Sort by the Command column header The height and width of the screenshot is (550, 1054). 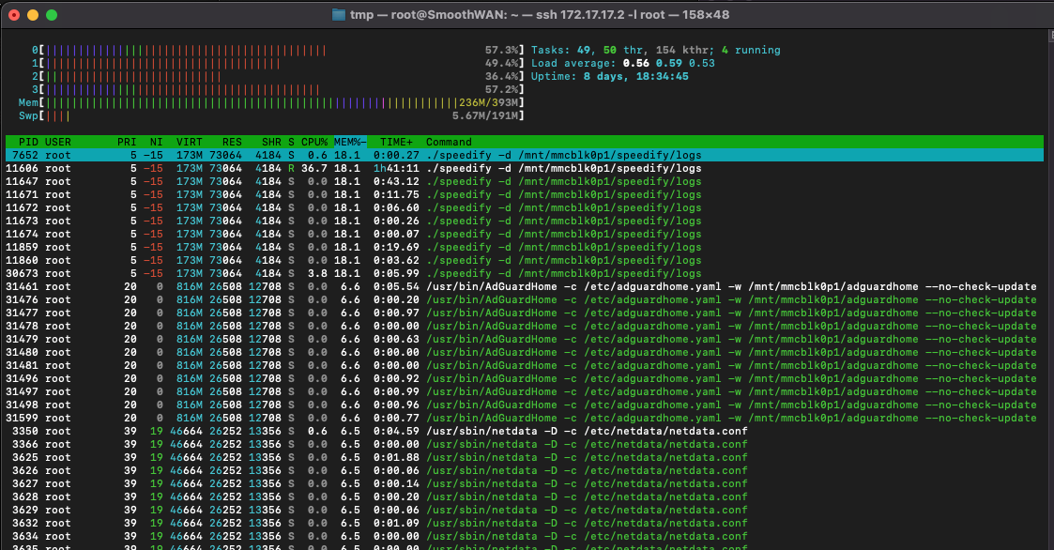[x=449, y=142]
